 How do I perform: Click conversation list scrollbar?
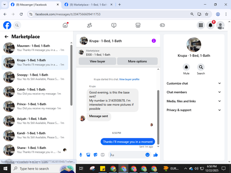(x=71, y=75)
